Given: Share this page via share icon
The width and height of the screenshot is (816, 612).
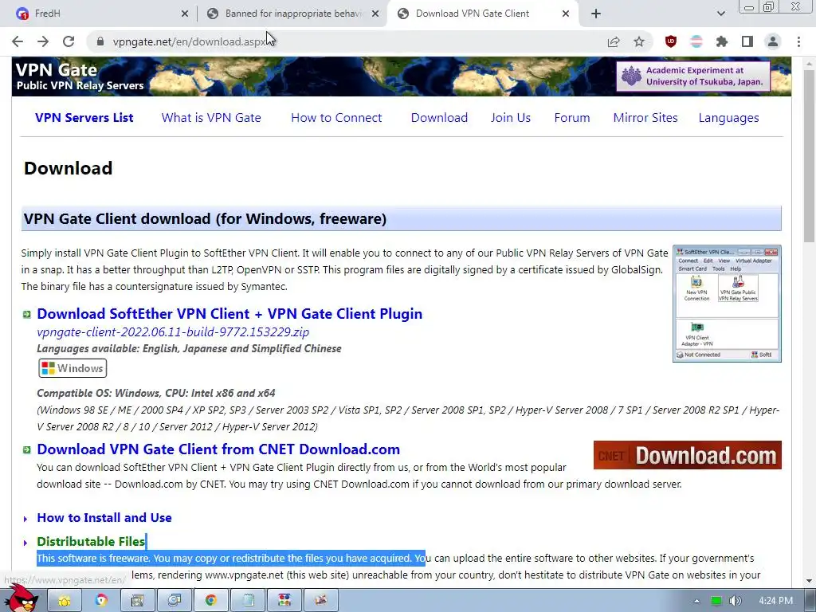Looking at the screenshot, I should click(x=614, y=41).
